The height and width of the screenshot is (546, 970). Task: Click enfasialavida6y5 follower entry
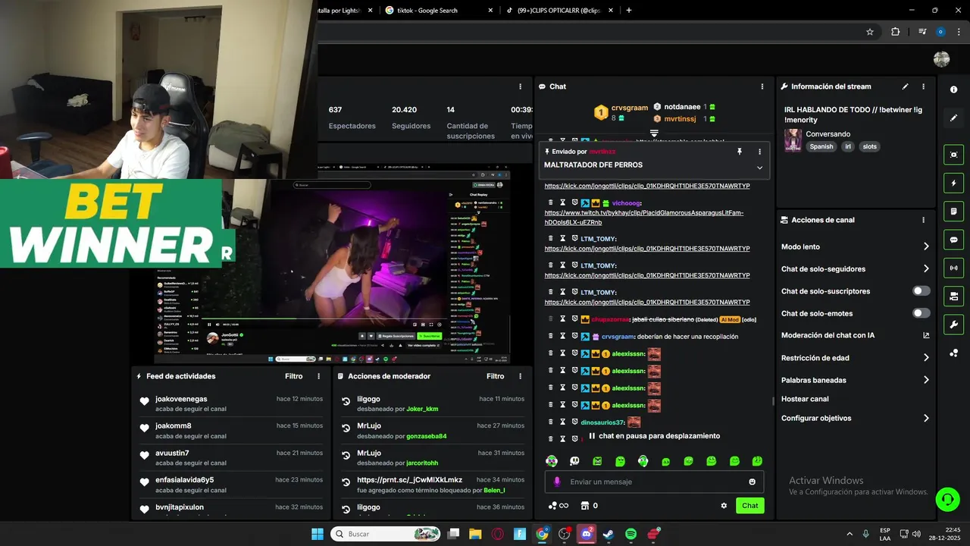point(231,485)
